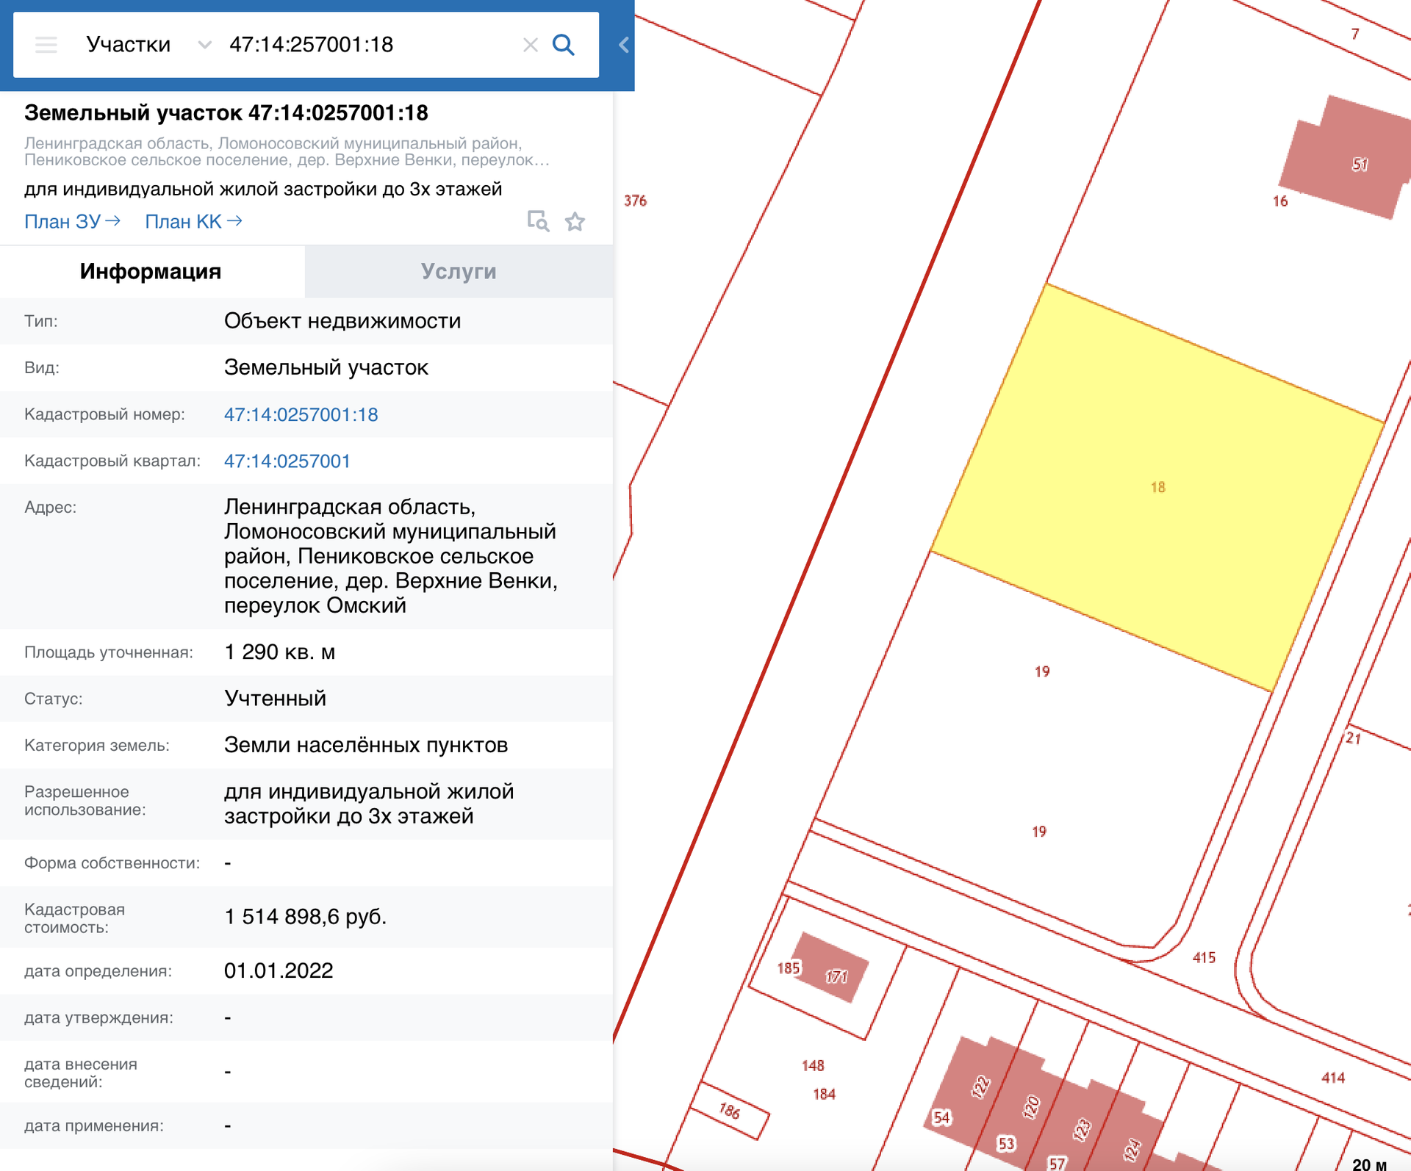Viewport: 1411px width, 1171px height.
Task: Clear the search field with X
Action: pyautogui.click(x=530, y=45)
